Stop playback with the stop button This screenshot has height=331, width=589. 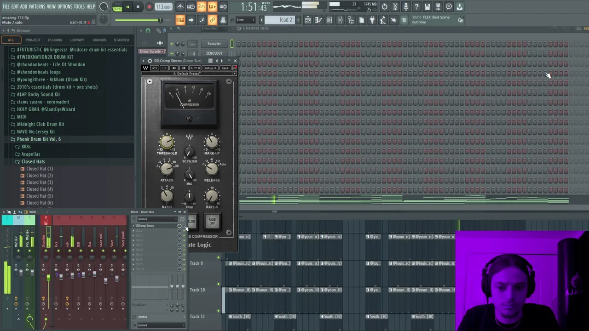click(x=138, y=7)
